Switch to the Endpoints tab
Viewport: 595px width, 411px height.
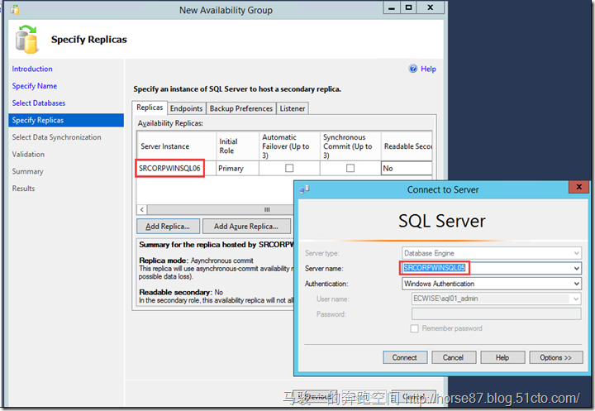(186, 108)
